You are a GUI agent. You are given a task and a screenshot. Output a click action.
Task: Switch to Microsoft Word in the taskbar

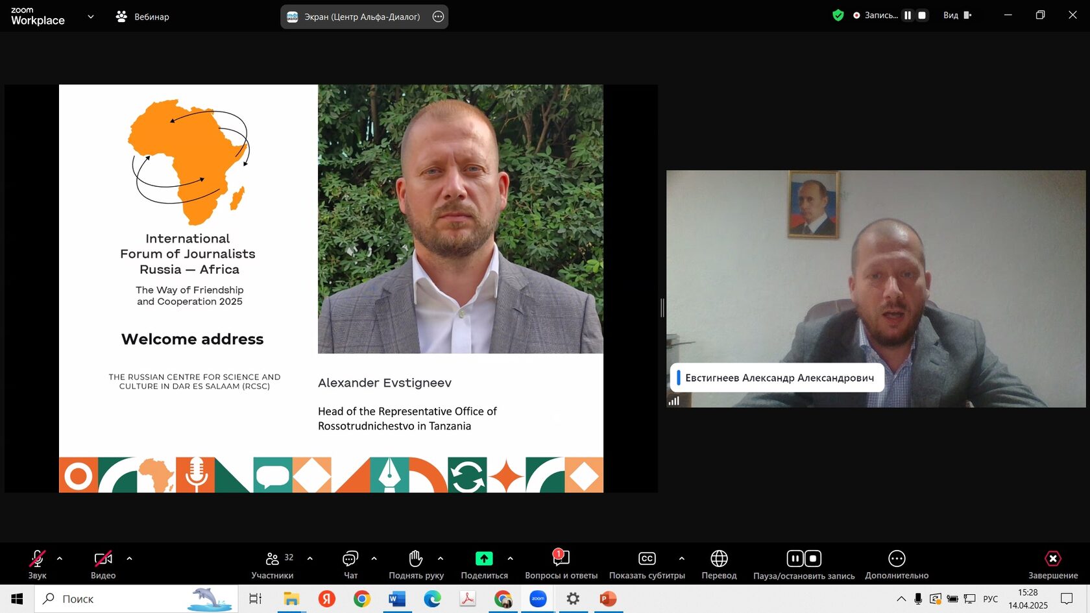(397, 599)
